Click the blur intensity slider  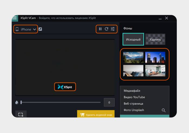pyautogui.click(x=61, y=102)
